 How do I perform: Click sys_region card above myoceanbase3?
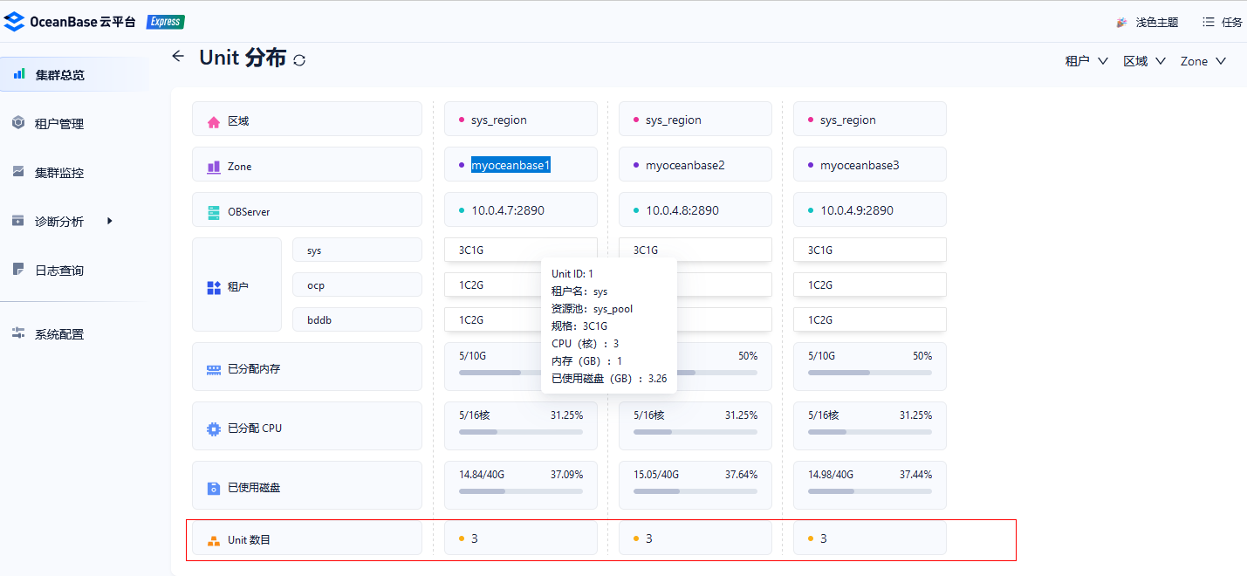(870, 119)
